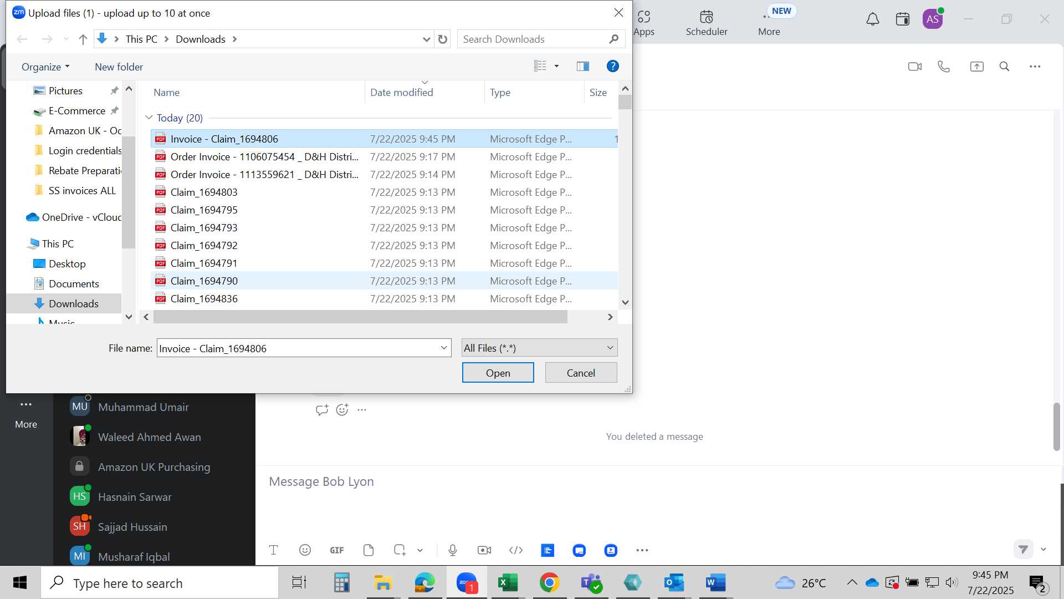Screen dimensions: 1064x599
Task: Click the Windows Start button
Action: (x=20, y=582)
